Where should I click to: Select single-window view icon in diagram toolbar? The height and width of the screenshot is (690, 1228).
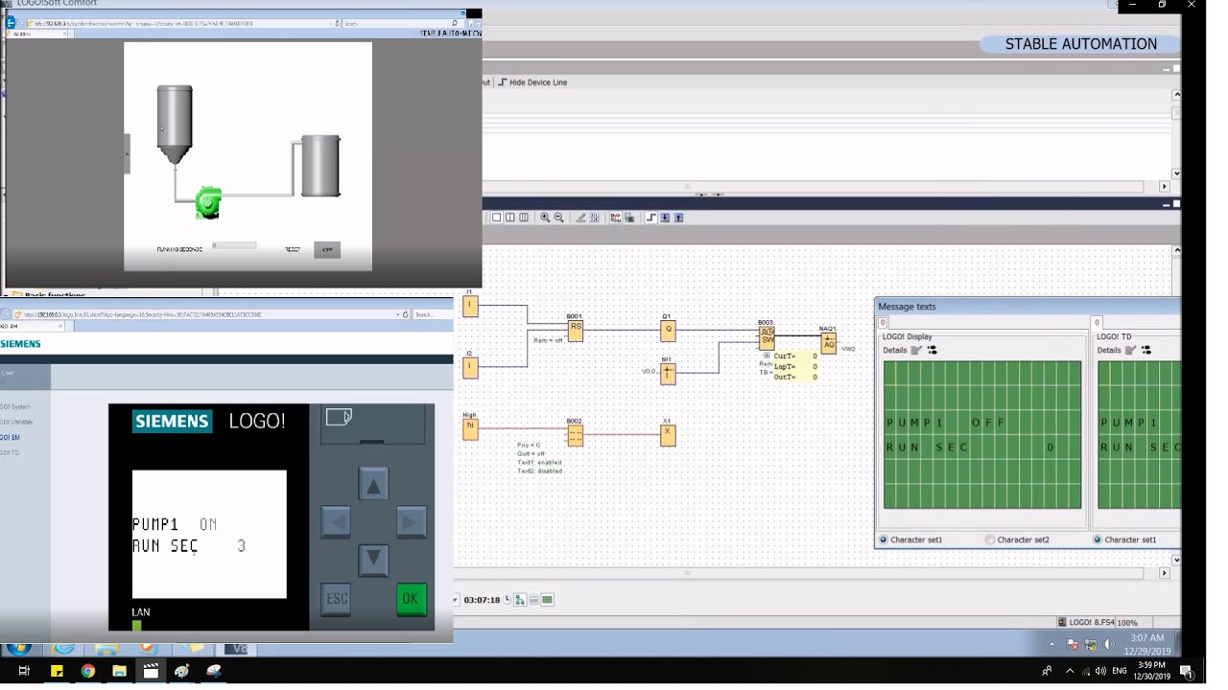pyautogui.click(x=496, y=218)
